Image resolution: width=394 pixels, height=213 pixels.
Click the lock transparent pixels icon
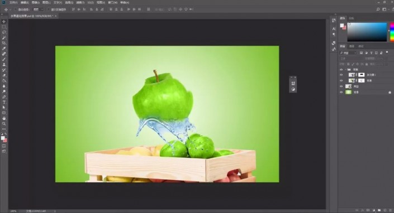(349, 64)
